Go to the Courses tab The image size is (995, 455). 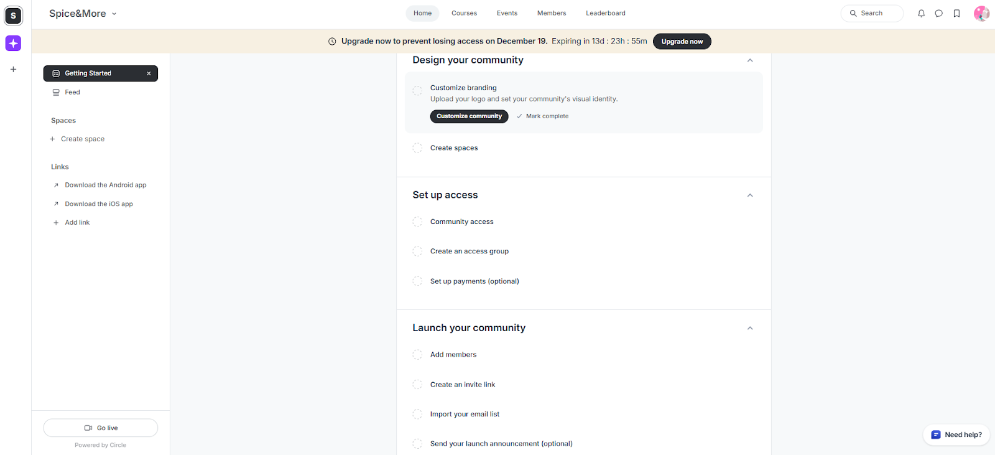(x=464, y=13)
